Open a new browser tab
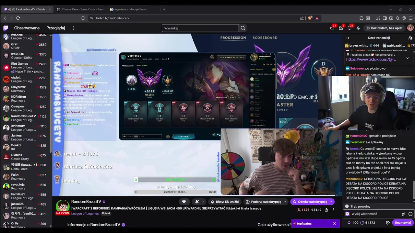 [164, 9]
